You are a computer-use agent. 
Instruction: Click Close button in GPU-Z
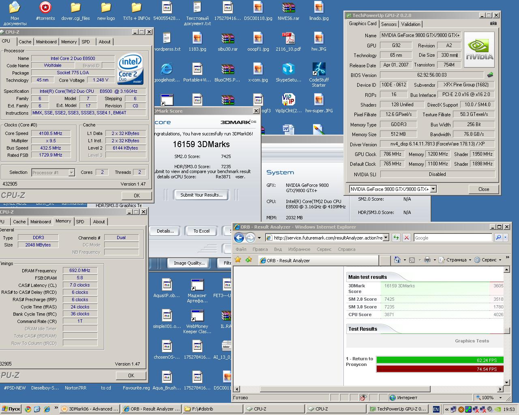point(483,189)
